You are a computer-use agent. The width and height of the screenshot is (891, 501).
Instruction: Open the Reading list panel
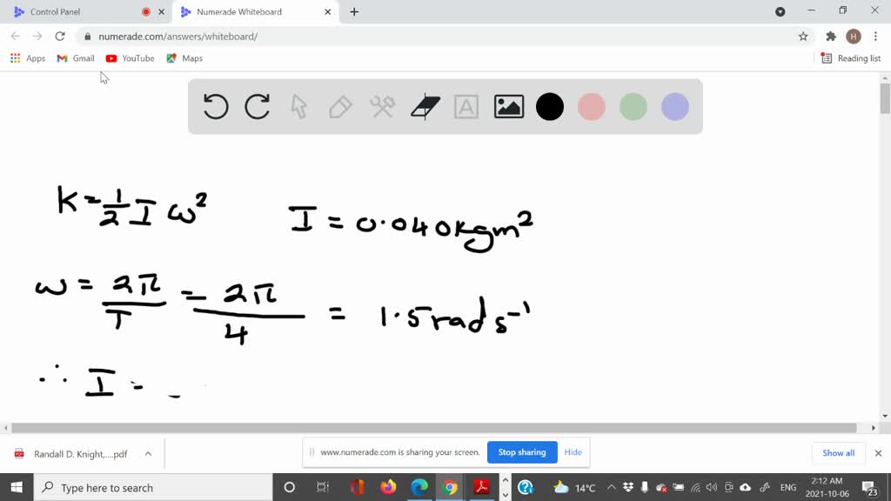click(x=851, y=58)
